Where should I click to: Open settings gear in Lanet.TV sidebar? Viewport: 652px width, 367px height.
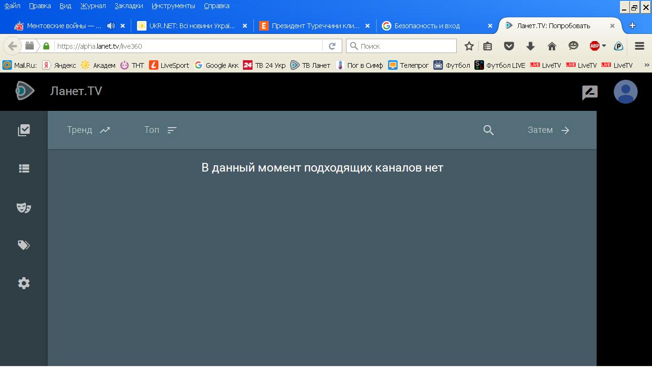coord(24,283)
